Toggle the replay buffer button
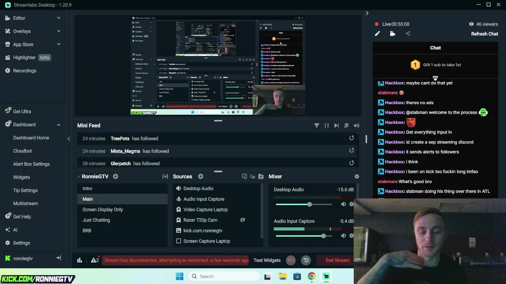This screenshot has width=506, height=284. (306, 260)
